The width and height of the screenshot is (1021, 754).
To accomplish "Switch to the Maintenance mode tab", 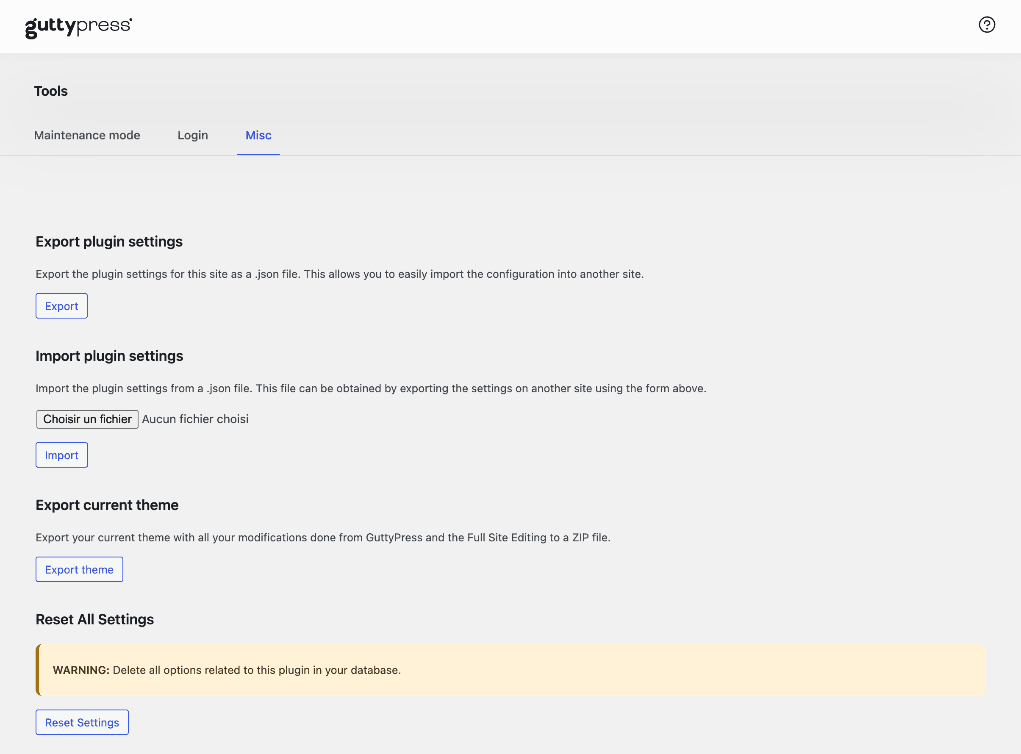I will coord(87,135).
